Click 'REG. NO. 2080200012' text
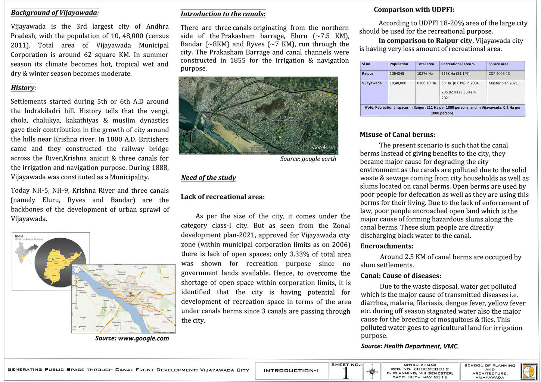The image size is (541, 382). pyautogui.click(x=420, y=369)
